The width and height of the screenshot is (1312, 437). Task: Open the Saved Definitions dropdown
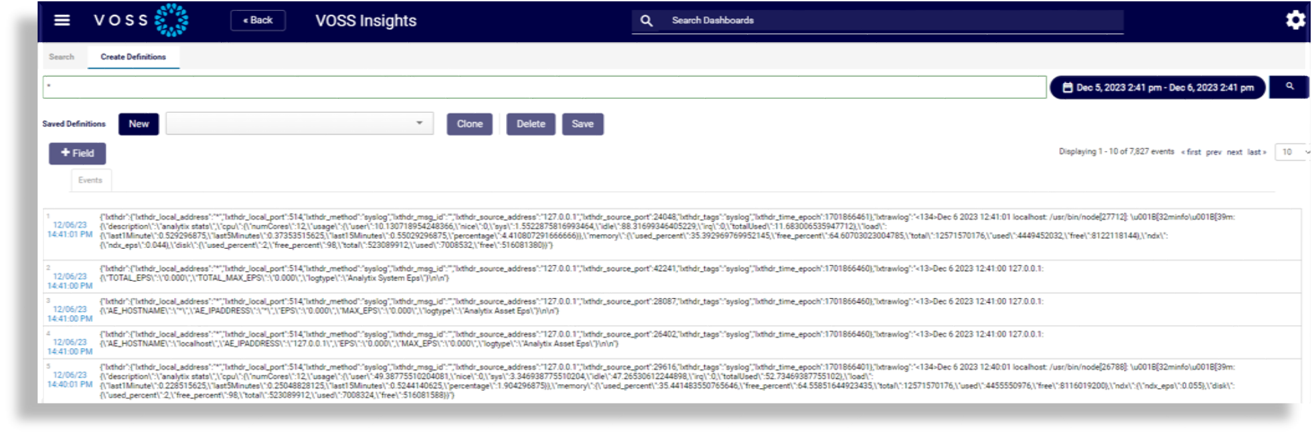[x=300, y=124]
